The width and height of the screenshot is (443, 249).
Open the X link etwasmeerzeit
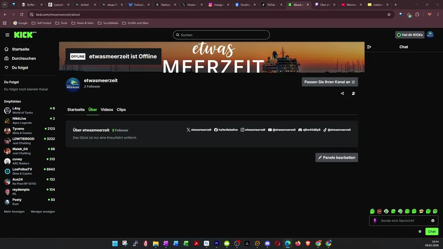[x=199, y=130]
